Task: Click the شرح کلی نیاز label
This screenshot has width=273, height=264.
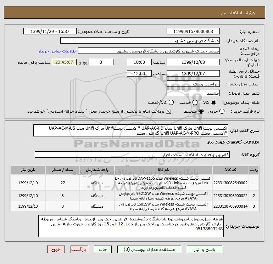Action: click(x=245, y=131)
